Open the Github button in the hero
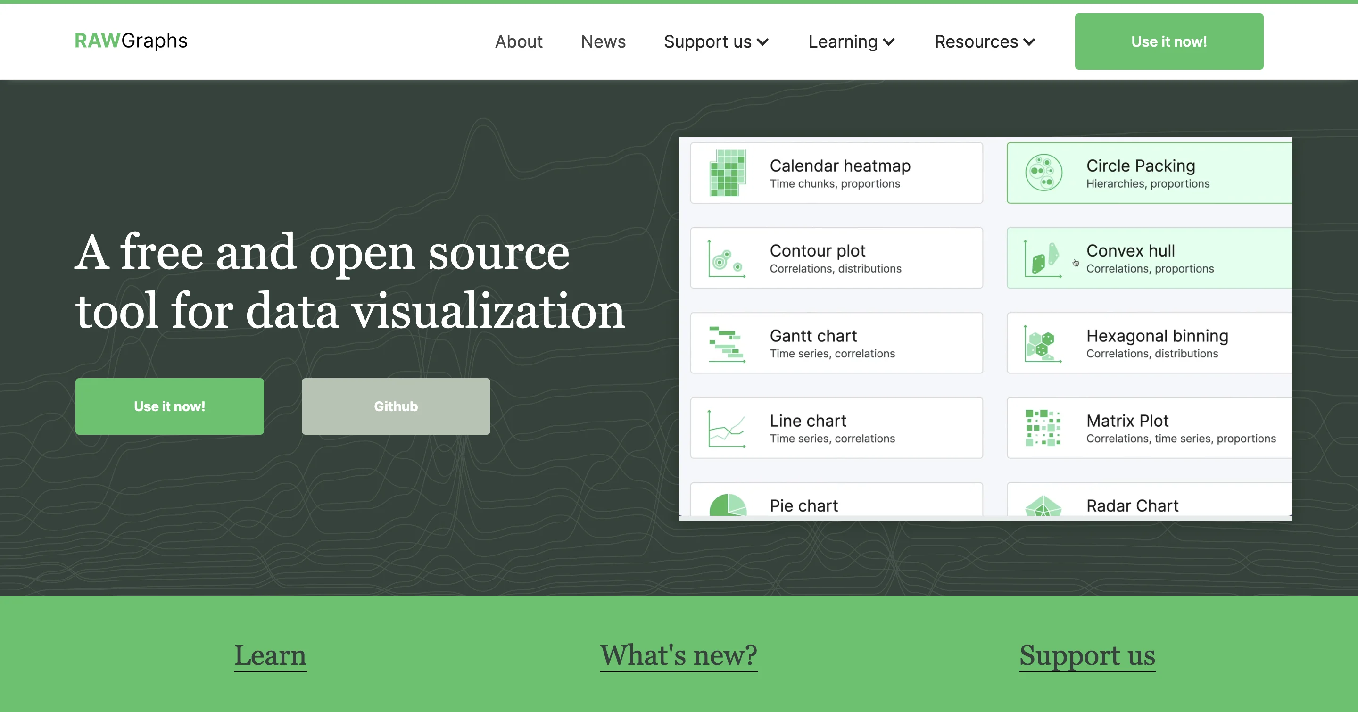This screenshot has width=1358, height=712. [396, 406]
